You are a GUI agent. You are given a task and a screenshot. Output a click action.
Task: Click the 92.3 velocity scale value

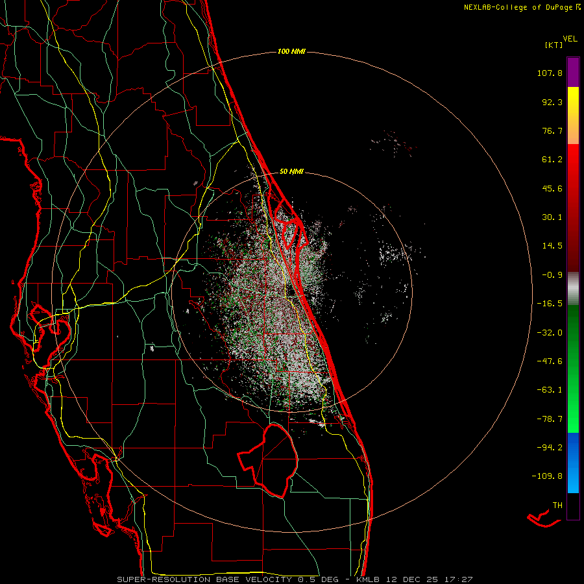(552, 102)
